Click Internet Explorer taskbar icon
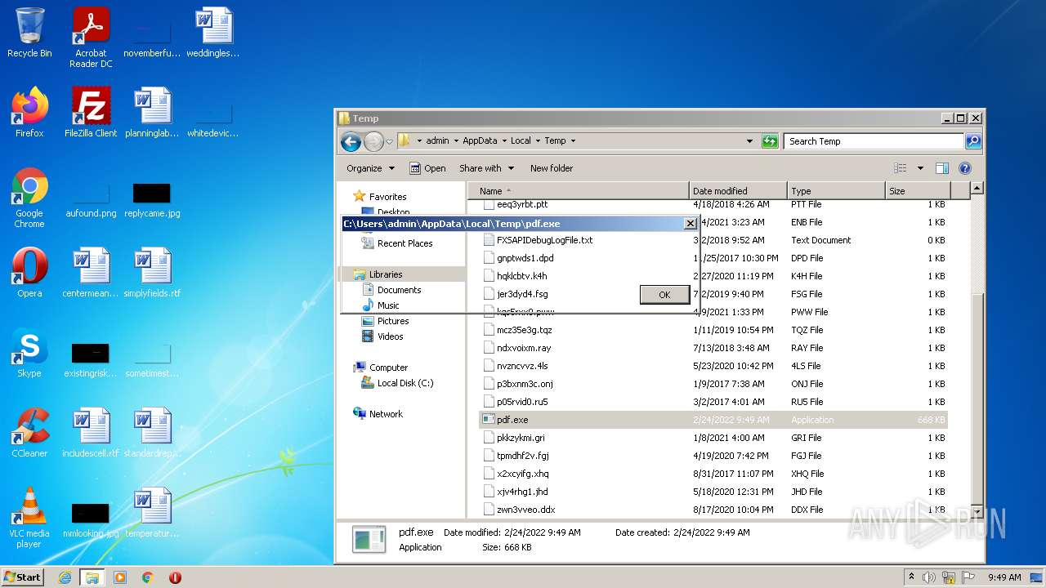Screen dimensions: 1046x588 coord(65,577)
